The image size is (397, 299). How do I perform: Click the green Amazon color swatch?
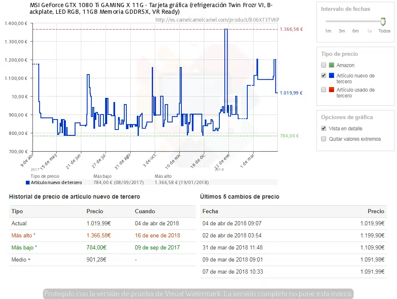point(332,65)
